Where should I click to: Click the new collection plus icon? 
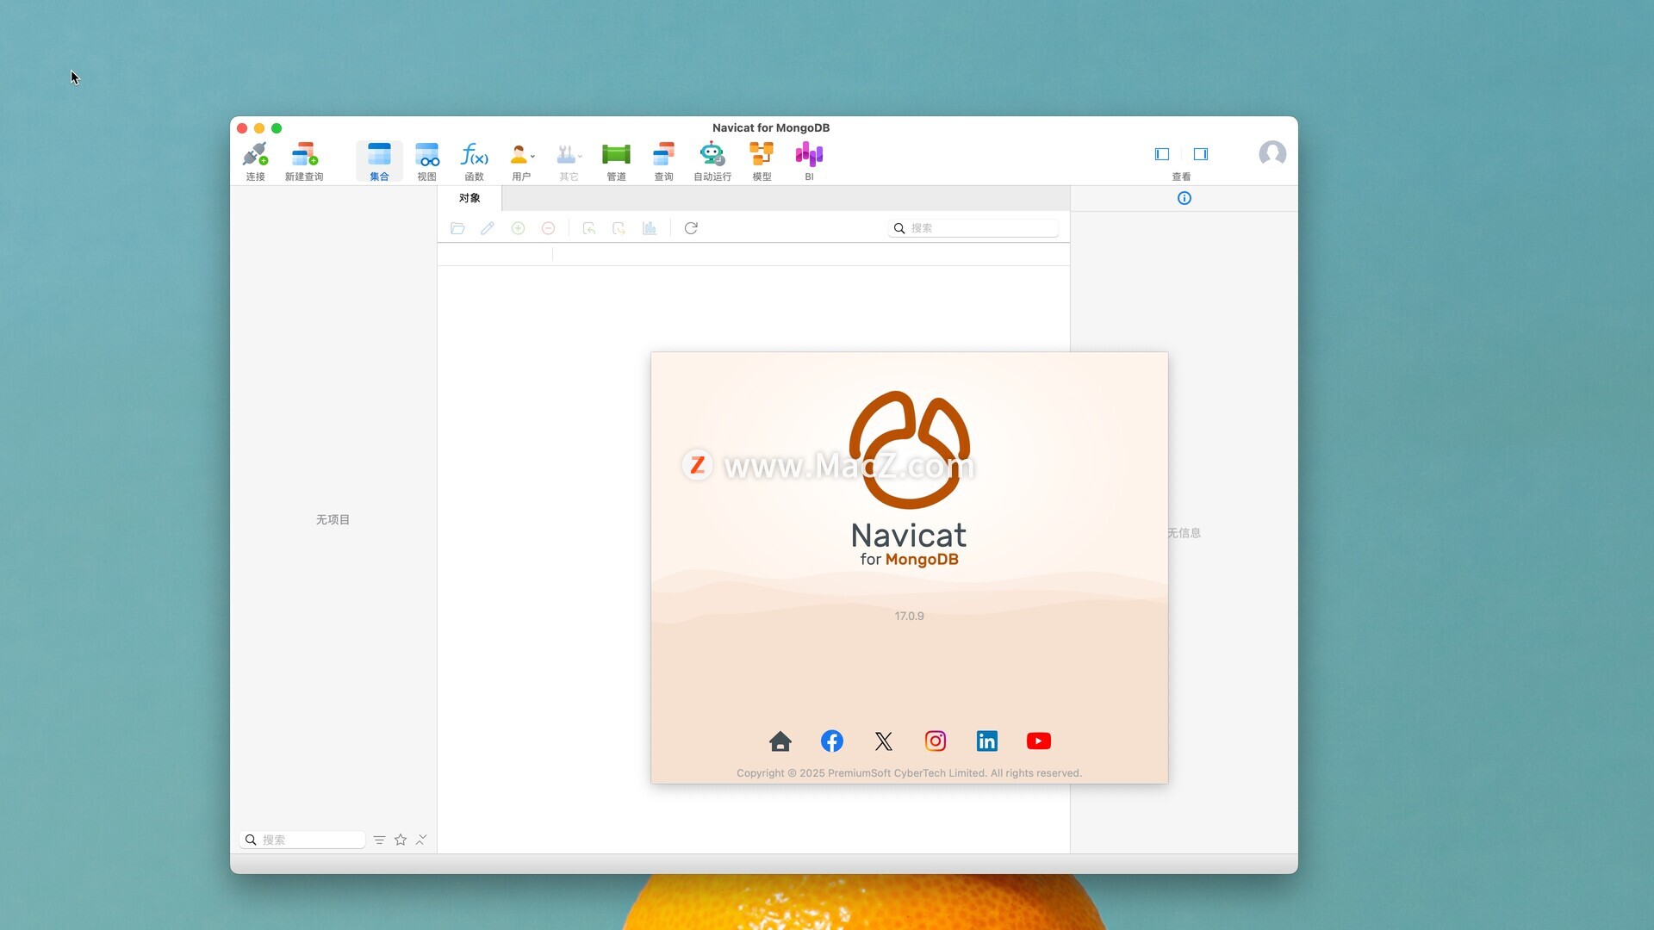click(x=518, y=228)
